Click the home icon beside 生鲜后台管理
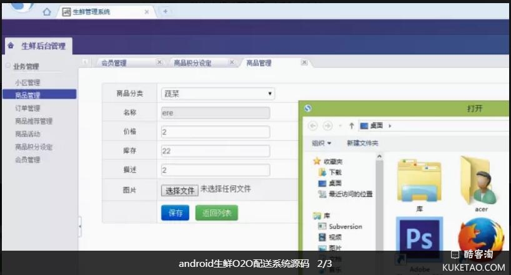 (x=11, y=46)
